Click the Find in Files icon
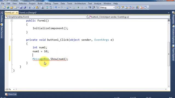Image resolution: width=175 pixels, height=98 pixels. 42,8
